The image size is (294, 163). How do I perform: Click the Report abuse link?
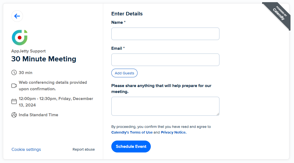83,149
